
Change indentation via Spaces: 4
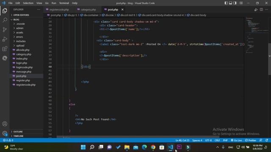tap(197, 140)
